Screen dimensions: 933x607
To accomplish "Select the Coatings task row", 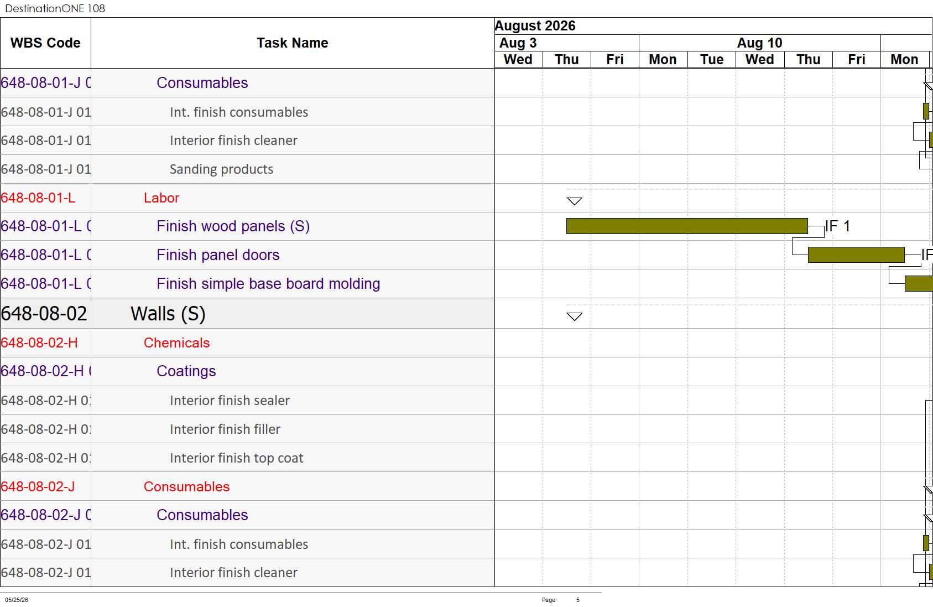I will tap(247, 371).
